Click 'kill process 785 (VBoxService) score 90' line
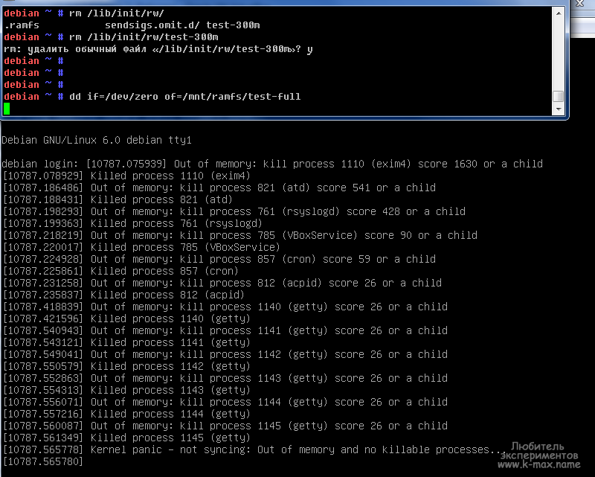Screen dimensions: 595x477 [x=240, y=235]
